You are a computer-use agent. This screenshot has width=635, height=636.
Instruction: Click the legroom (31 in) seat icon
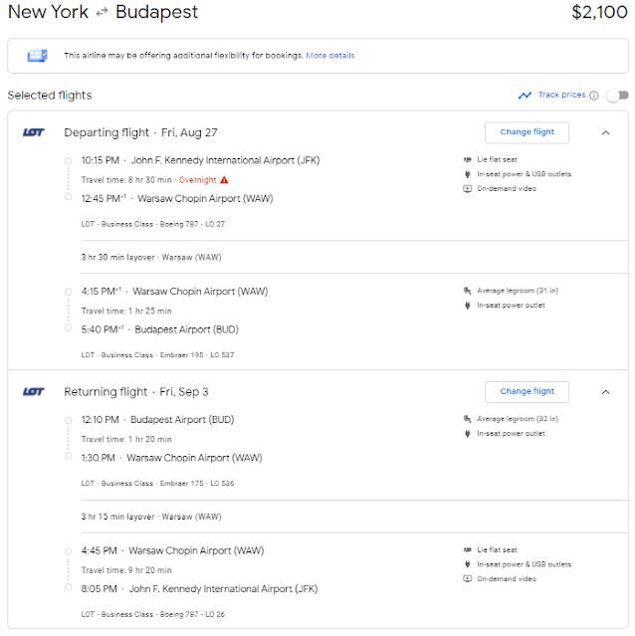pos(468,291)
